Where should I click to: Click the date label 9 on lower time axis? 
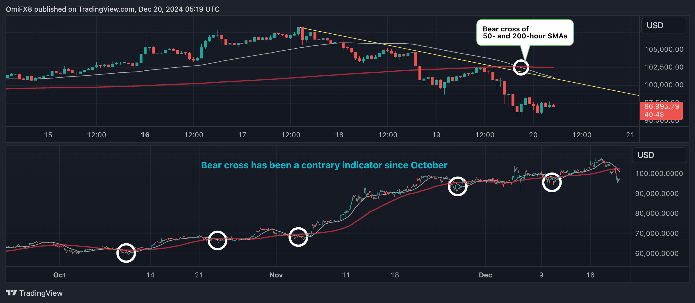(x=541, y=275)
